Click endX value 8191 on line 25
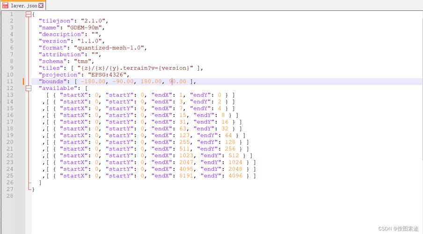Viewport: 423px width, 234px height. pos(186,176)
